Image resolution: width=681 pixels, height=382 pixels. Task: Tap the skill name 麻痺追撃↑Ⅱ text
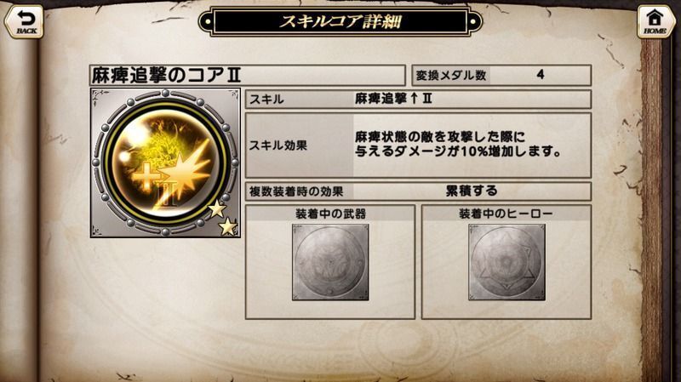tap(393, 99)
